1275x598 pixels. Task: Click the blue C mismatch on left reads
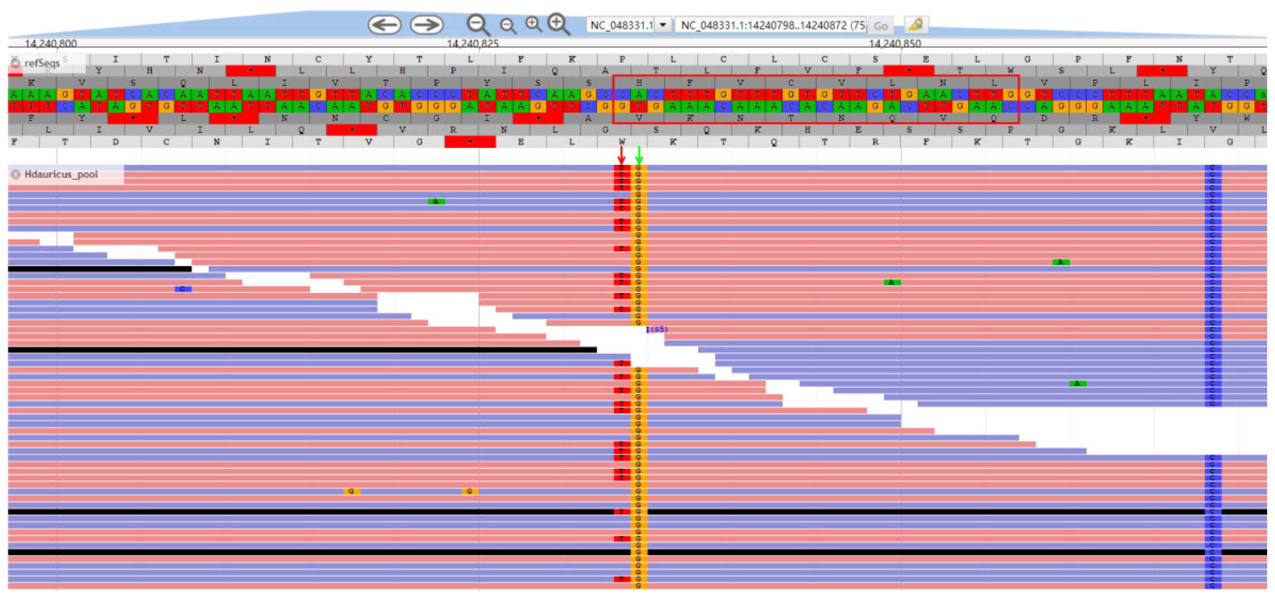click(x=182, y=289)
